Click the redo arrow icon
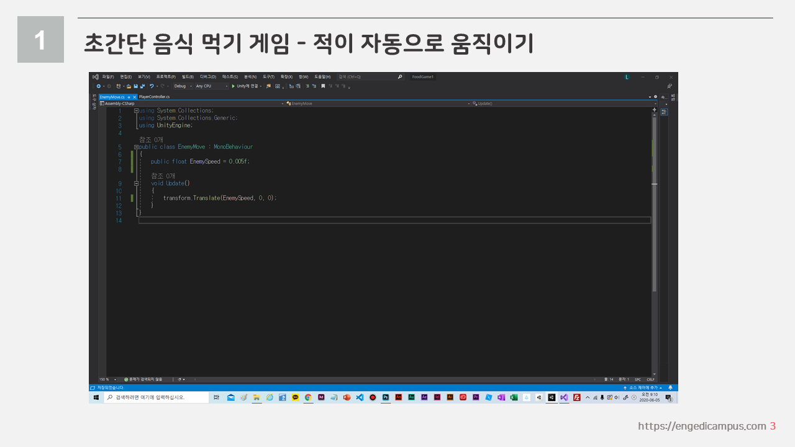 (x=162, y=86)
